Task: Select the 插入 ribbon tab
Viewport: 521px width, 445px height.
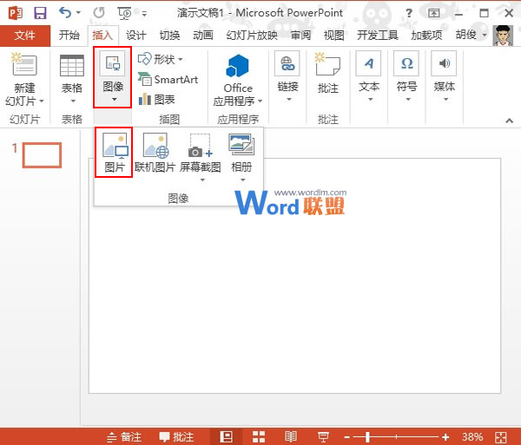Action: (x=102, y=36)
